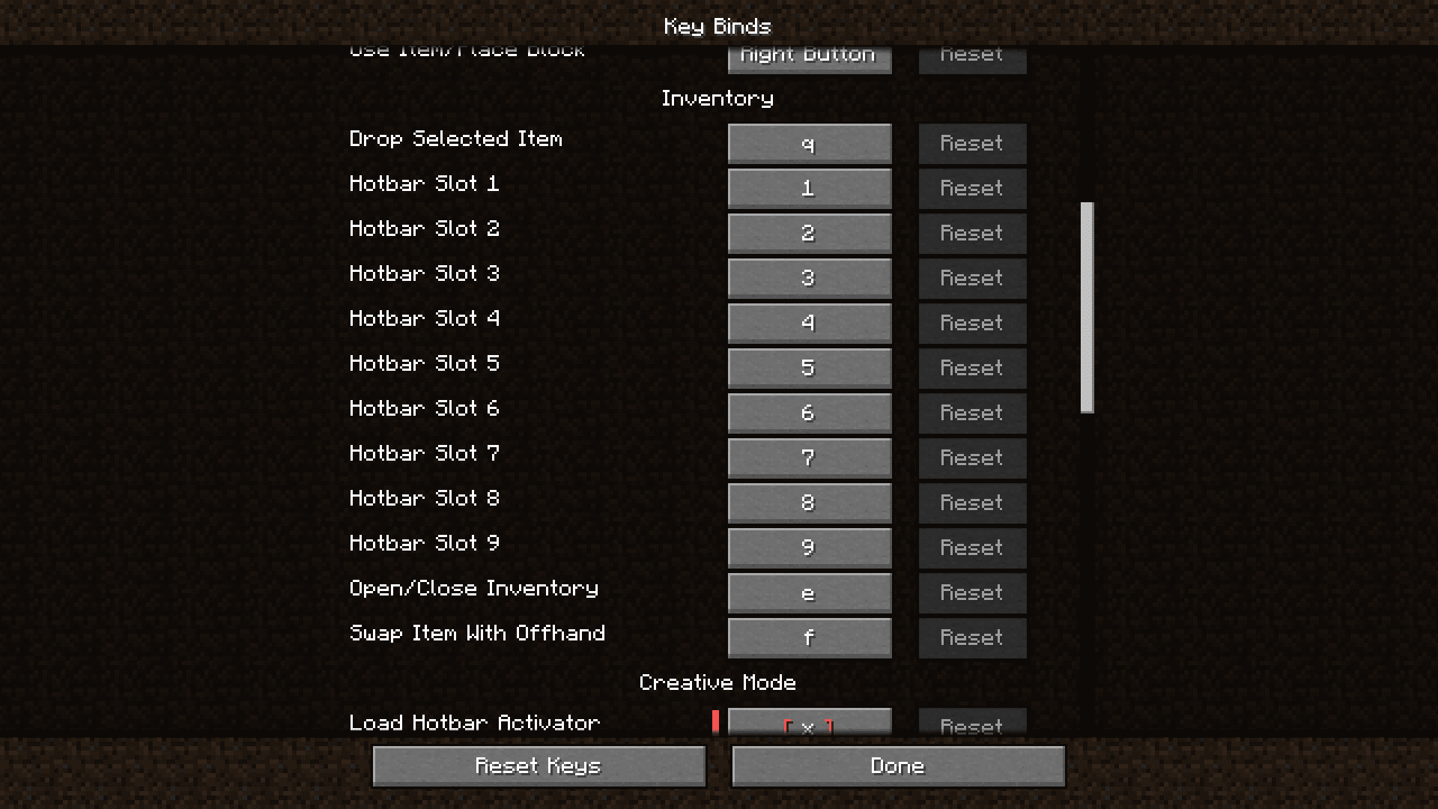Click the key binding field for Drop Selected Item
Viewport: 1438px width, 809px height.
tap(809, 143)
